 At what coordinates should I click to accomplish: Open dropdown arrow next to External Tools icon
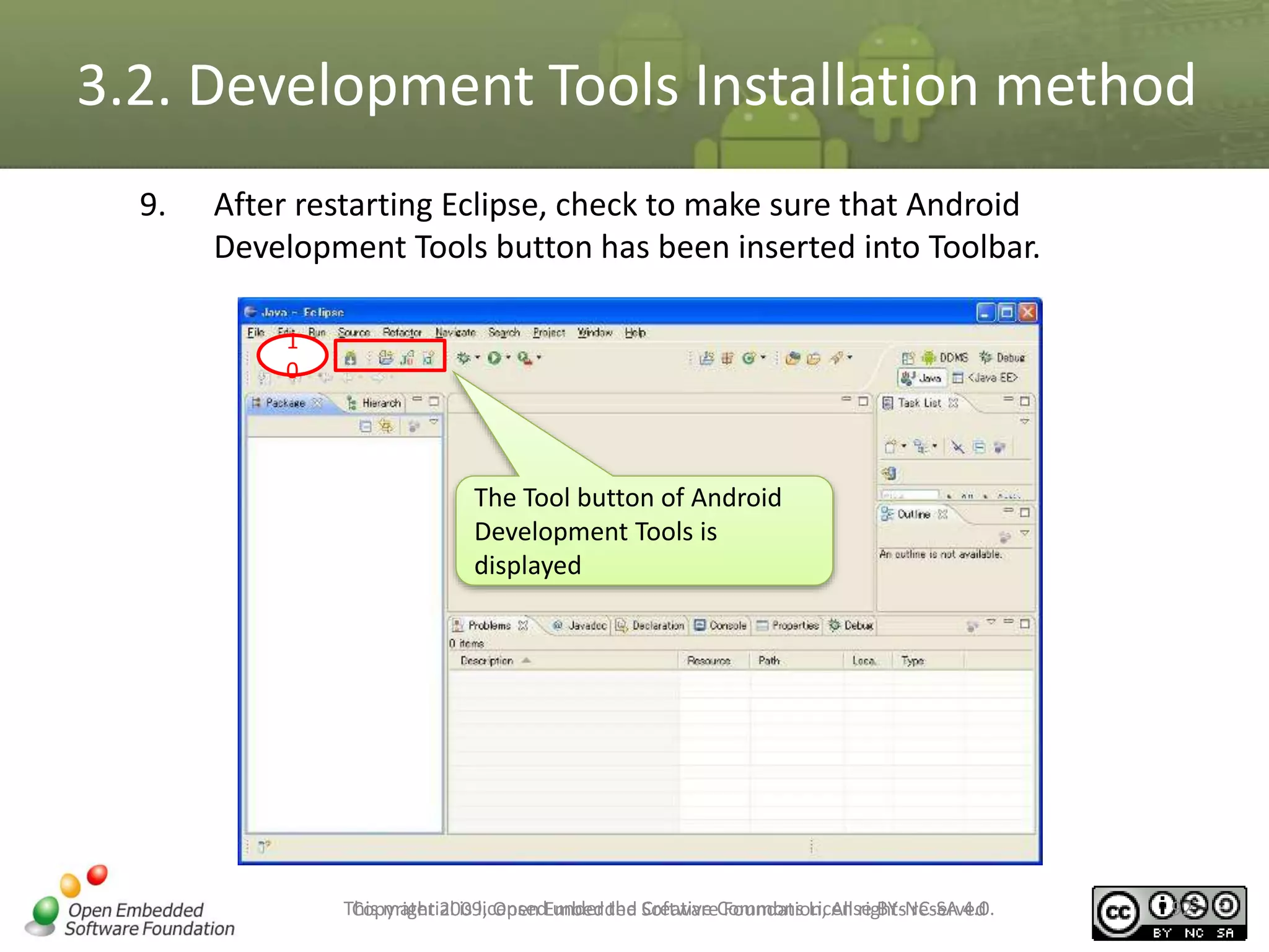[539, 358]
